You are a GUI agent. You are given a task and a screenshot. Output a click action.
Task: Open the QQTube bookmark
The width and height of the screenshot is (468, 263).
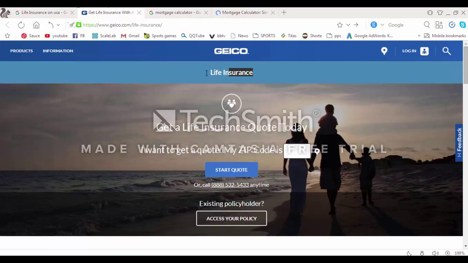tap(193, 36)
